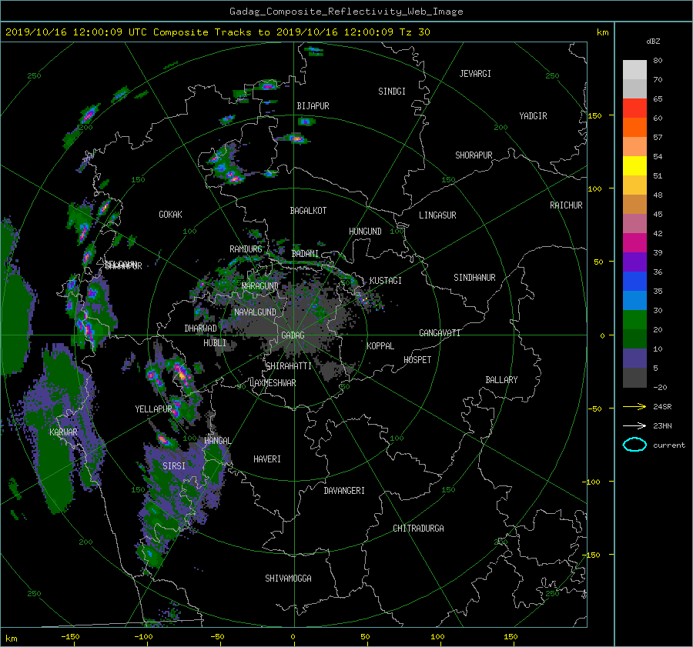Screen dimensions: 693x647
Task: Click the NAVALGUND city label
Action: pos(255,312)
